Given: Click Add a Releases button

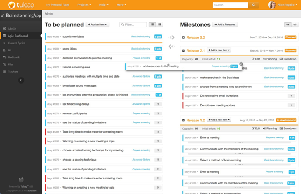Looking at the screenshot, I should tap(225, 24).
